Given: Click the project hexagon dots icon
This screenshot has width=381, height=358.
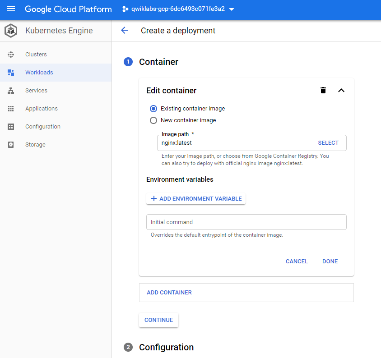Looking at the screenshot, I should [x=125, y=9].
